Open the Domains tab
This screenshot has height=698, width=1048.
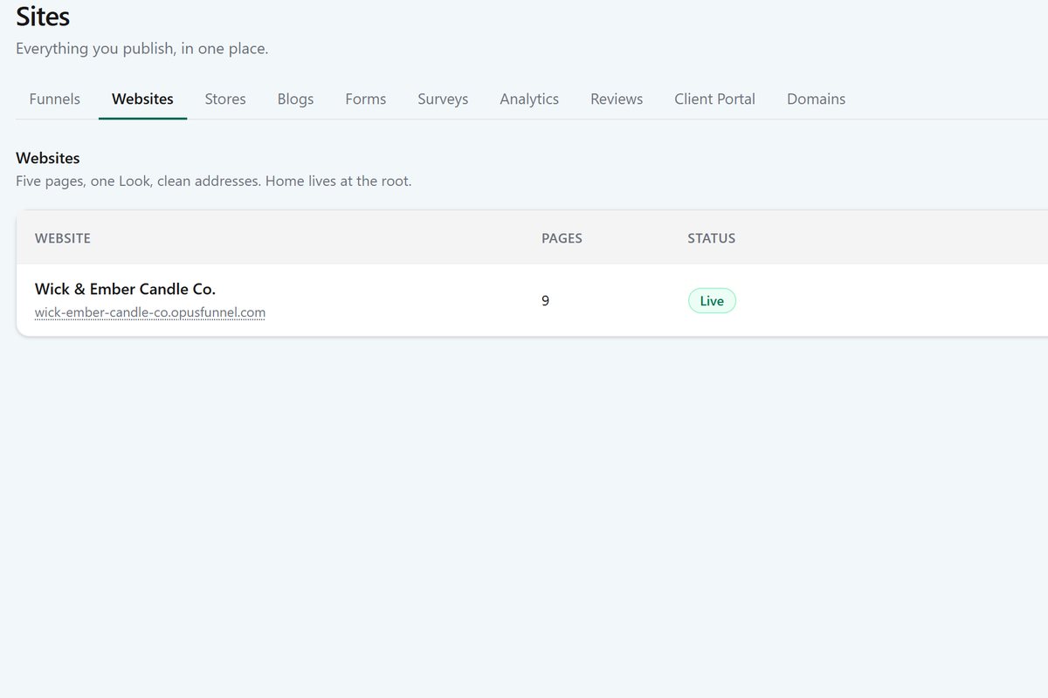[x=816, y=99]
